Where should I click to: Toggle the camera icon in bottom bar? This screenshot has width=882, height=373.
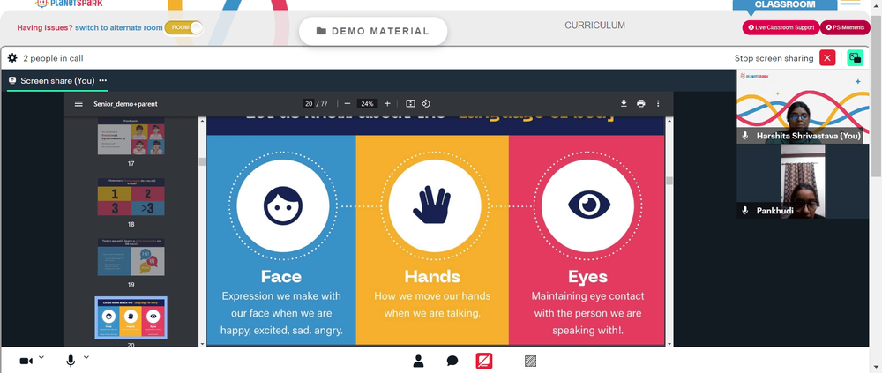tap(26, 362)
